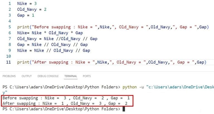Click line number 6 in gutter
Viewport: 214px width, 114px height.
(10, 33)
